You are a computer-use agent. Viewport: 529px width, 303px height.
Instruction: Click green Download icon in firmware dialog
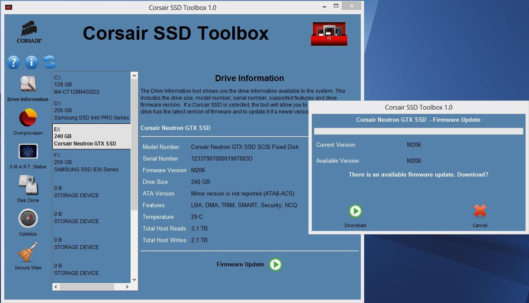[355, 211]
